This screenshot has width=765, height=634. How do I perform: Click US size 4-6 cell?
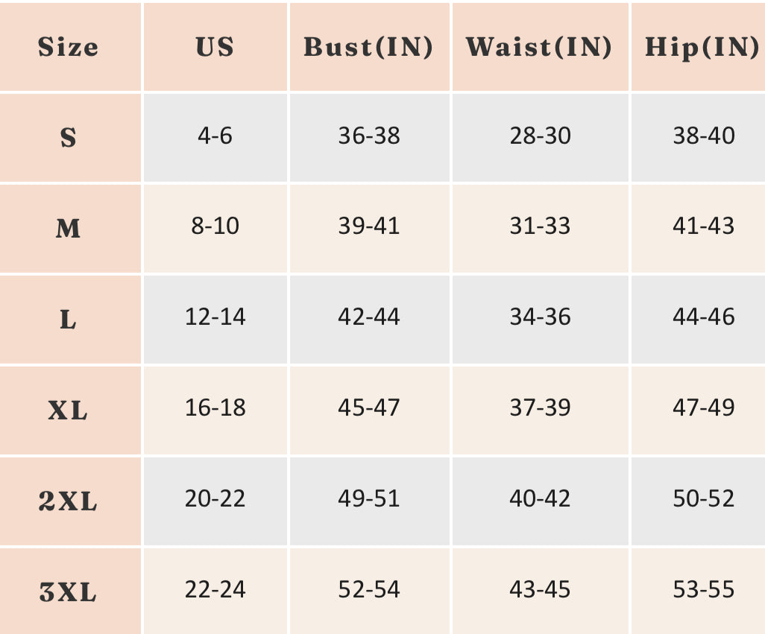[x=215, y=136]
